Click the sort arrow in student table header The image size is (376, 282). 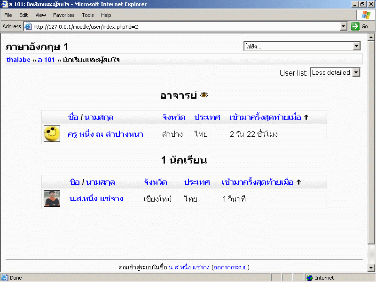click(x=298, y=182)
